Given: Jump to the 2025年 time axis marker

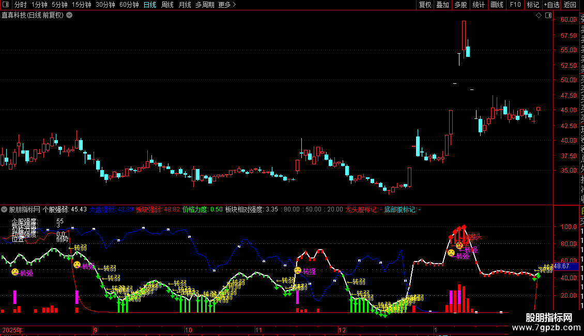Looking at the screenshot, I should (12, 330).
